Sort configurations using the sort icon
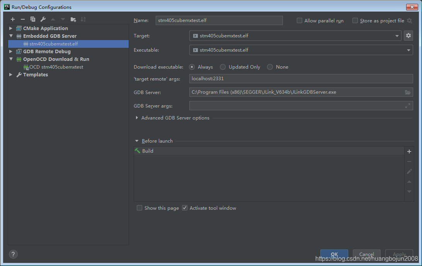 pos(83,19)
